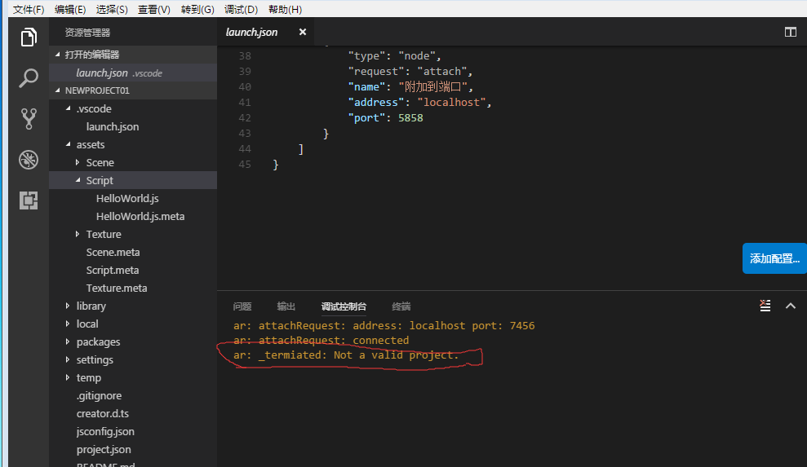Click the 资源管理器 sidebar title

click(87, 33)
